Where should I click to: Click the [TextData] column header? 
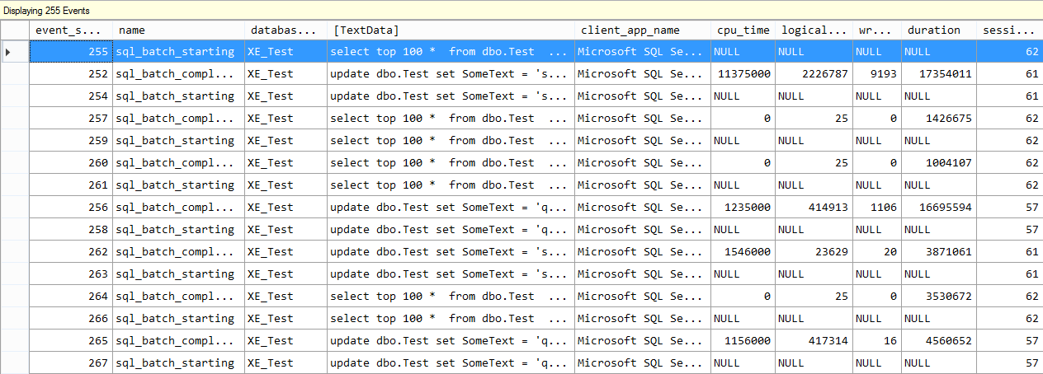(451, 30)
